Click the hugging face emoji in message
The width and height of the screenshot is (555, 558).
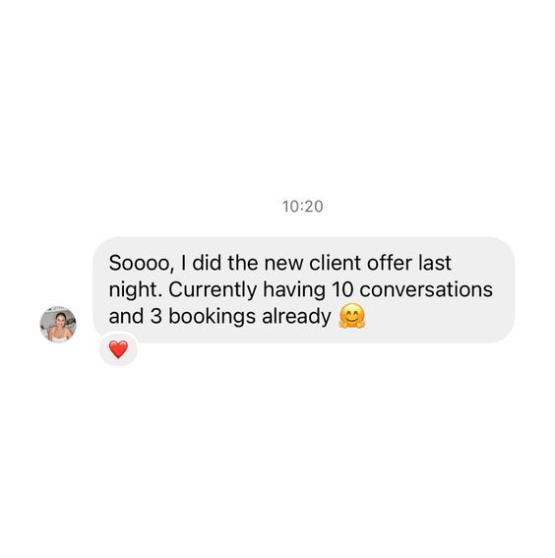coord(352,316)
